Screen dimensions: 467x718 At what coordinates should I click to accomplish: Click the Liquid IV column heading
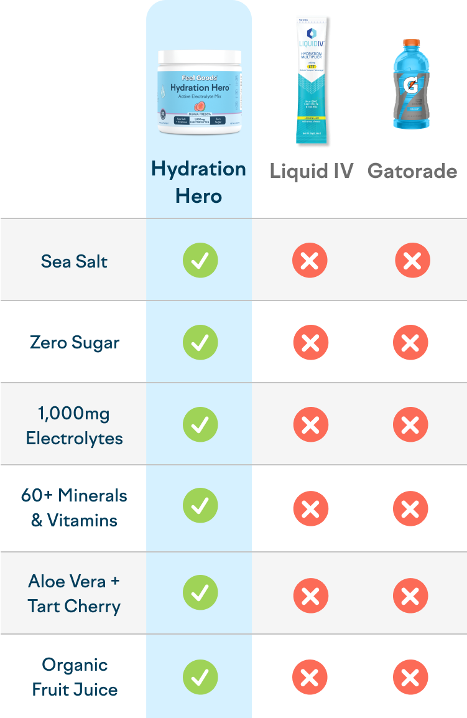click(x=312, y=171)
